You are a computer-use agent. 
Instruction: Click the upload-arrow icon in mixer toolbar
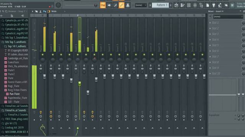(41, 11)
